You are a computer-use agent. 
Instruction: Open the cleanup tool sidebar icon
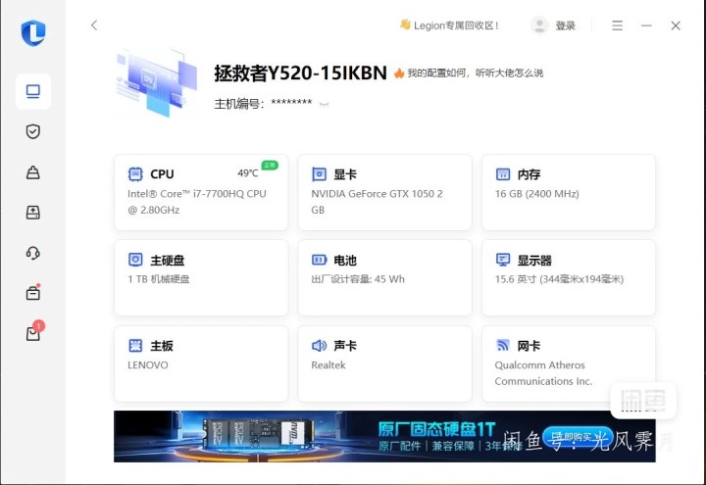click(33, 172)
